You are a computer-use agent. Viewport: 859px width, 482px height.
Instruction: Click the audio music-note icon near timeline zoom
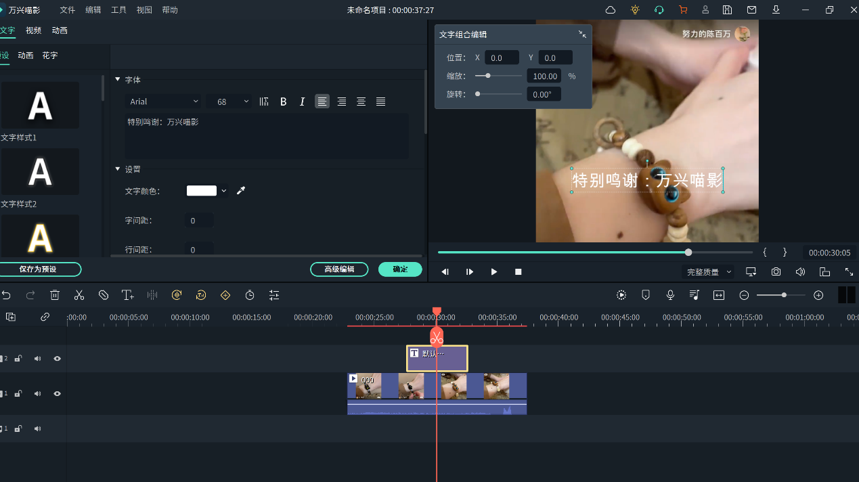(x=695, y=294)
